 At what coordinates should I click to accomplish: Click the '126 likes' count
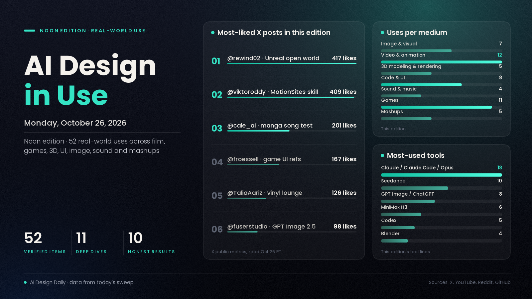344,193
